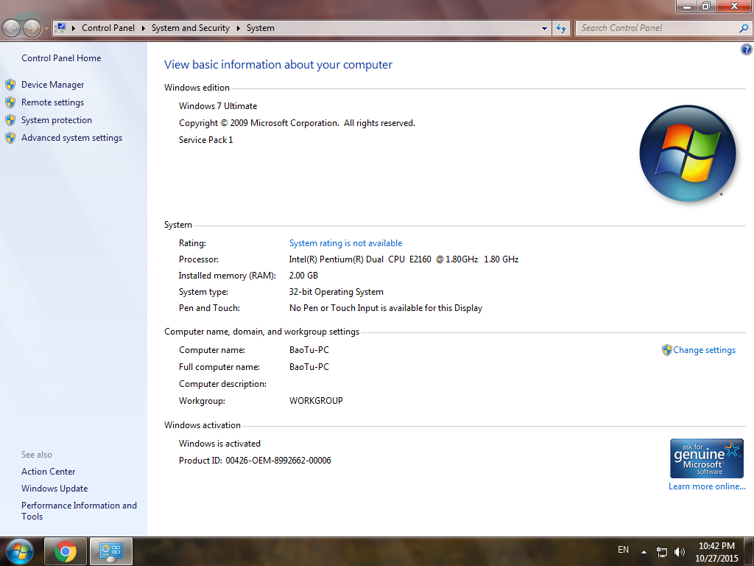Viewport: 754px width, 566px height.
Task: Click the network icon in system tray
Action: click(662, 552)
